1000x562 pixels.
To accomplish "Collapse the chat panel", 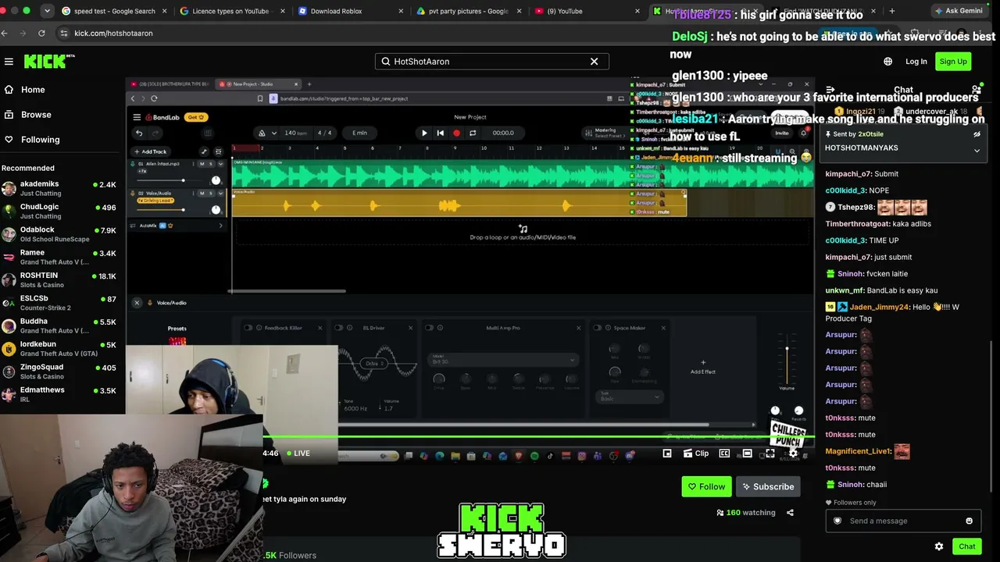I will [x=830, y=90].
